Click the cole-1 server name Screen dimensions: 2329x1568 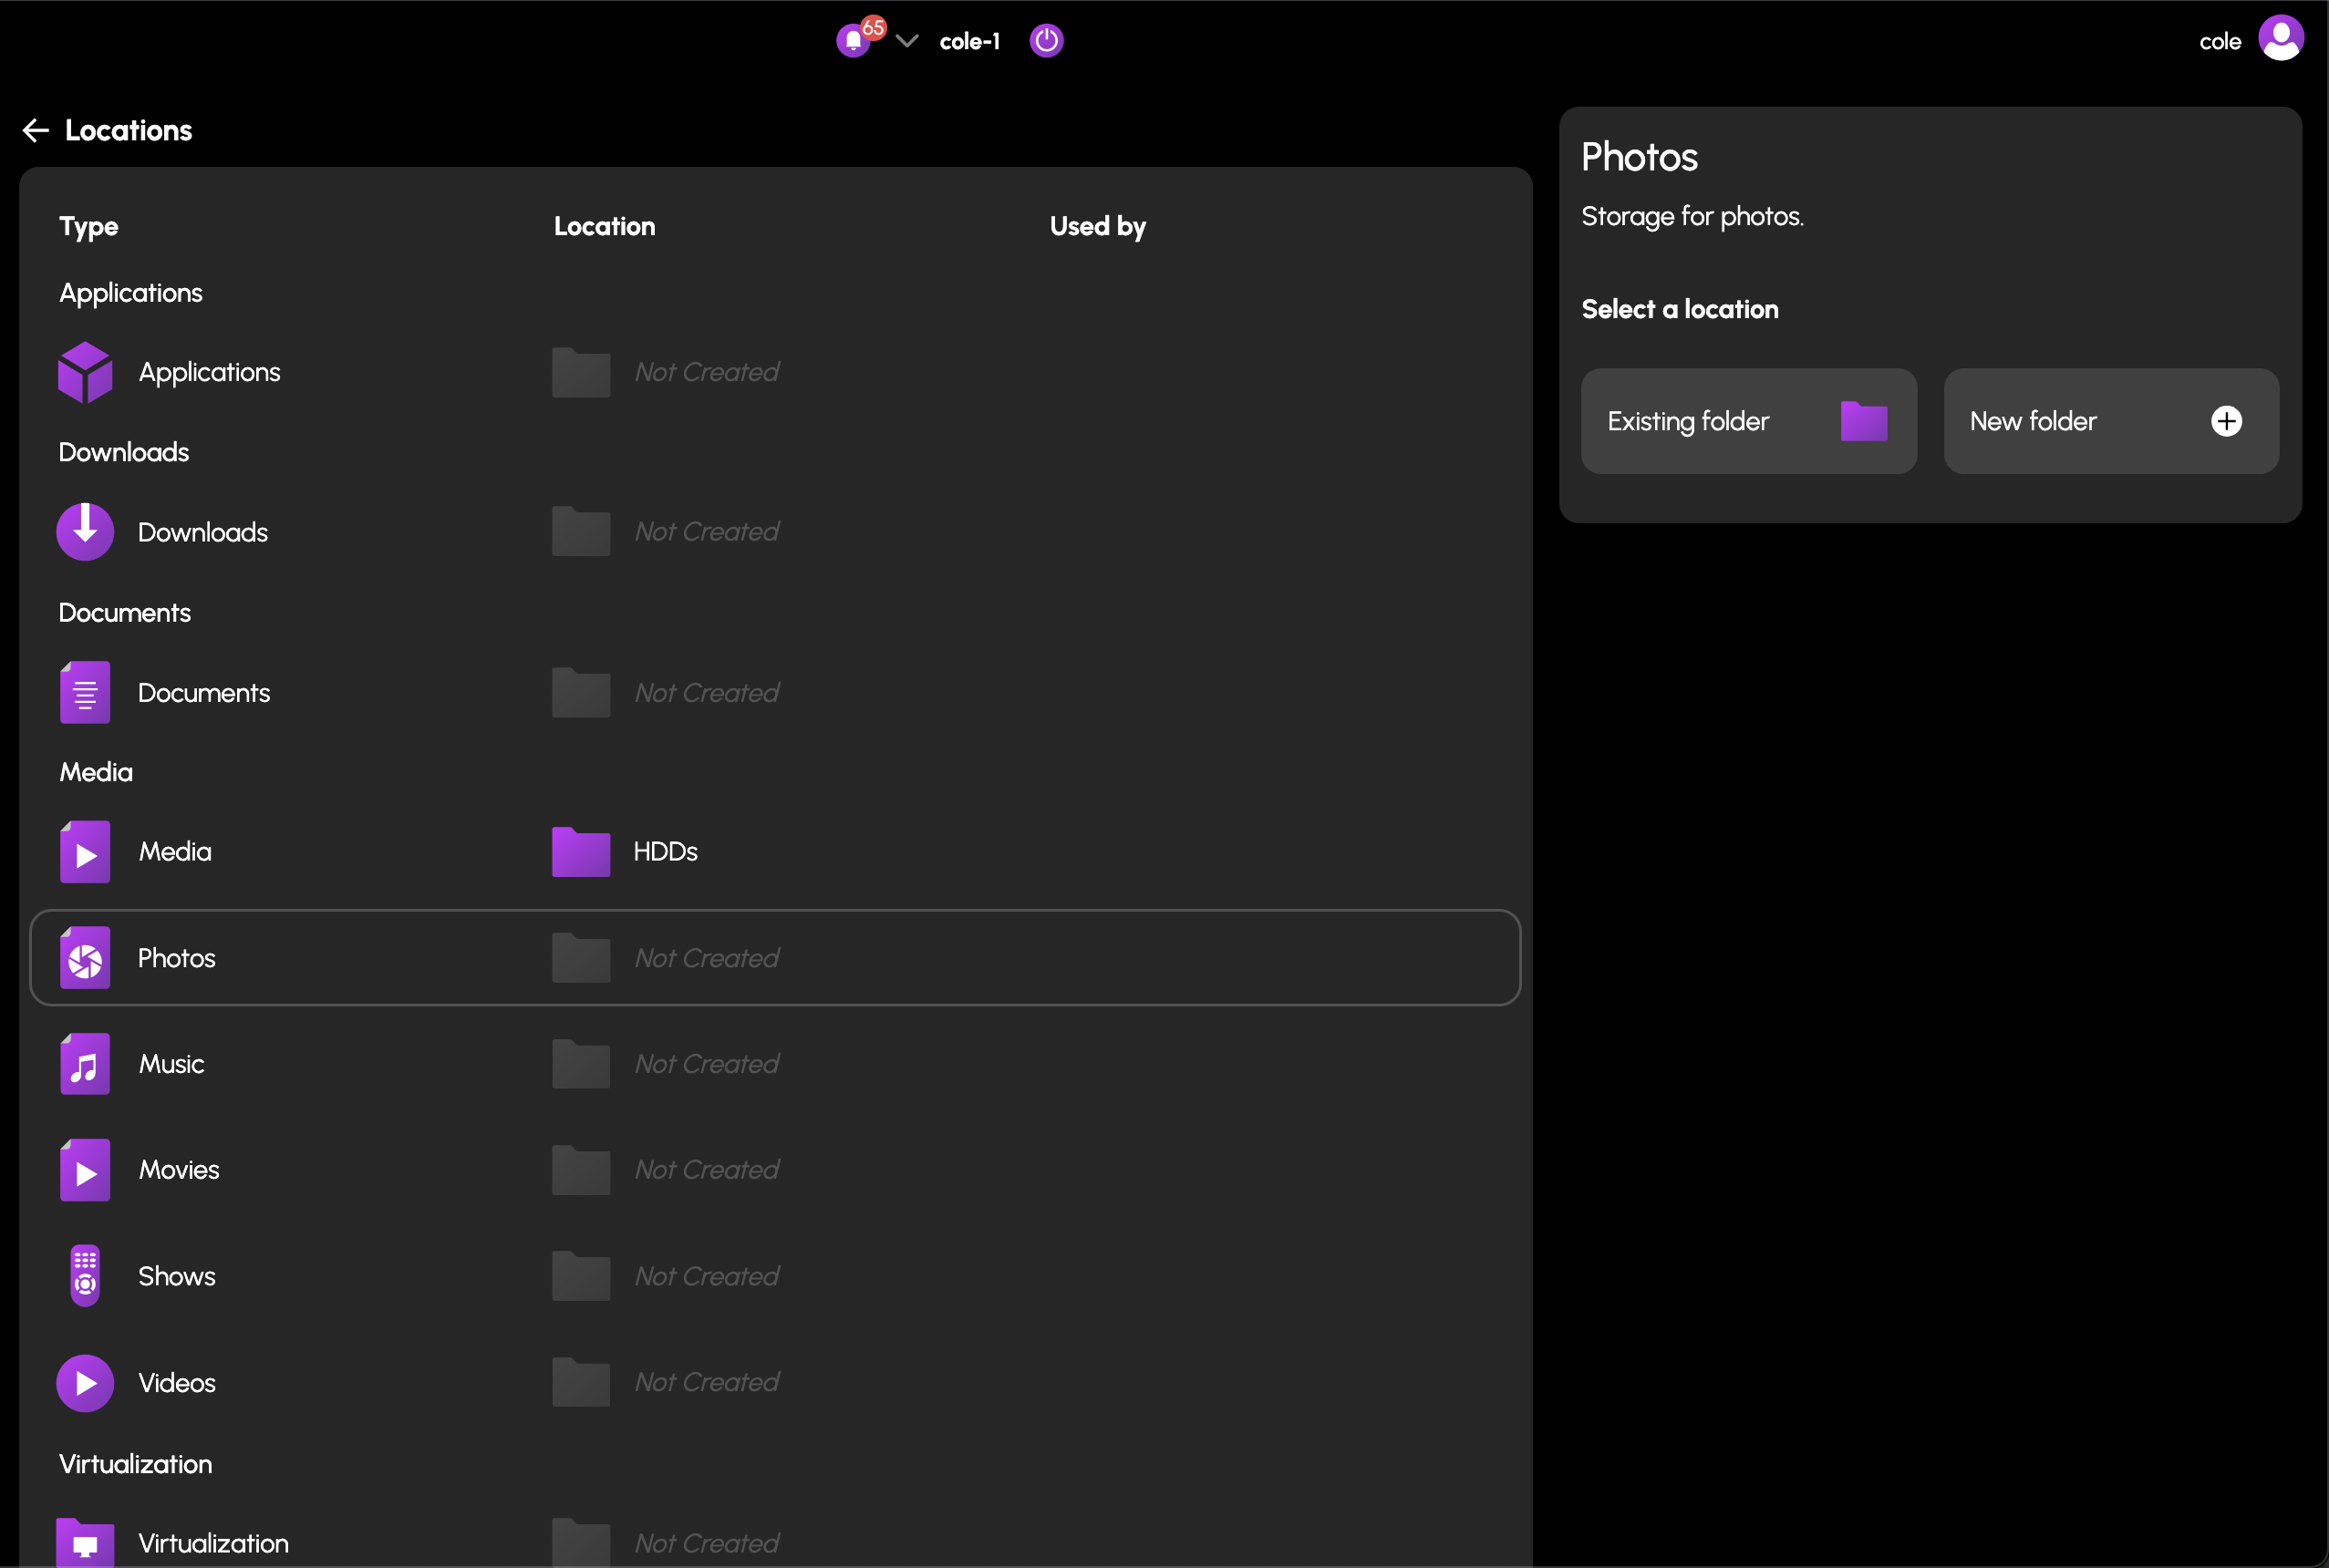pos(968,41)
